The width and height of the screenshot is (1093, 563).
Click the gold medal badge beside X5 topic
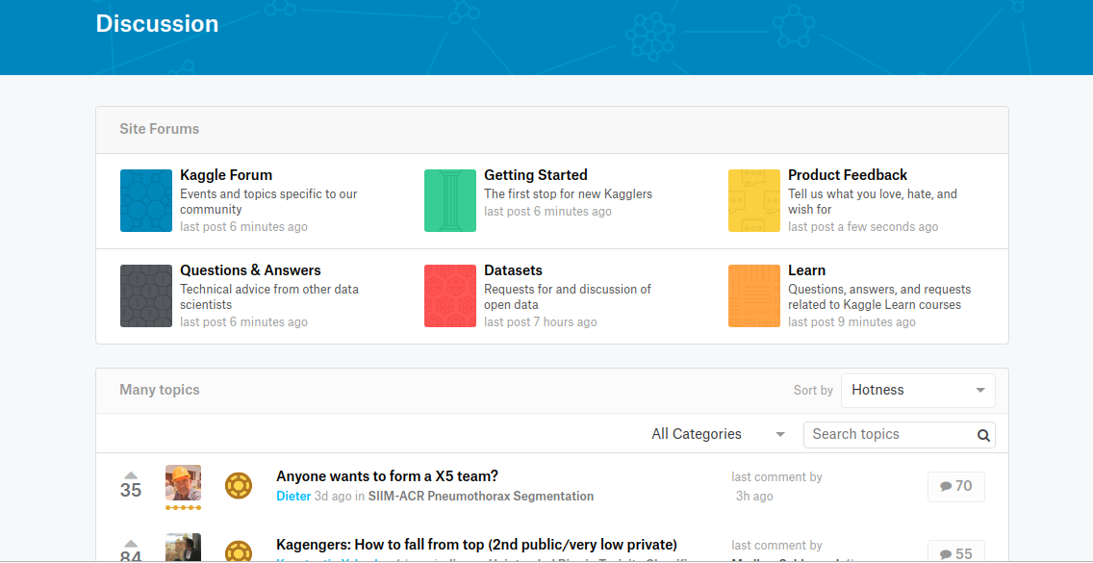click(238, 485)
